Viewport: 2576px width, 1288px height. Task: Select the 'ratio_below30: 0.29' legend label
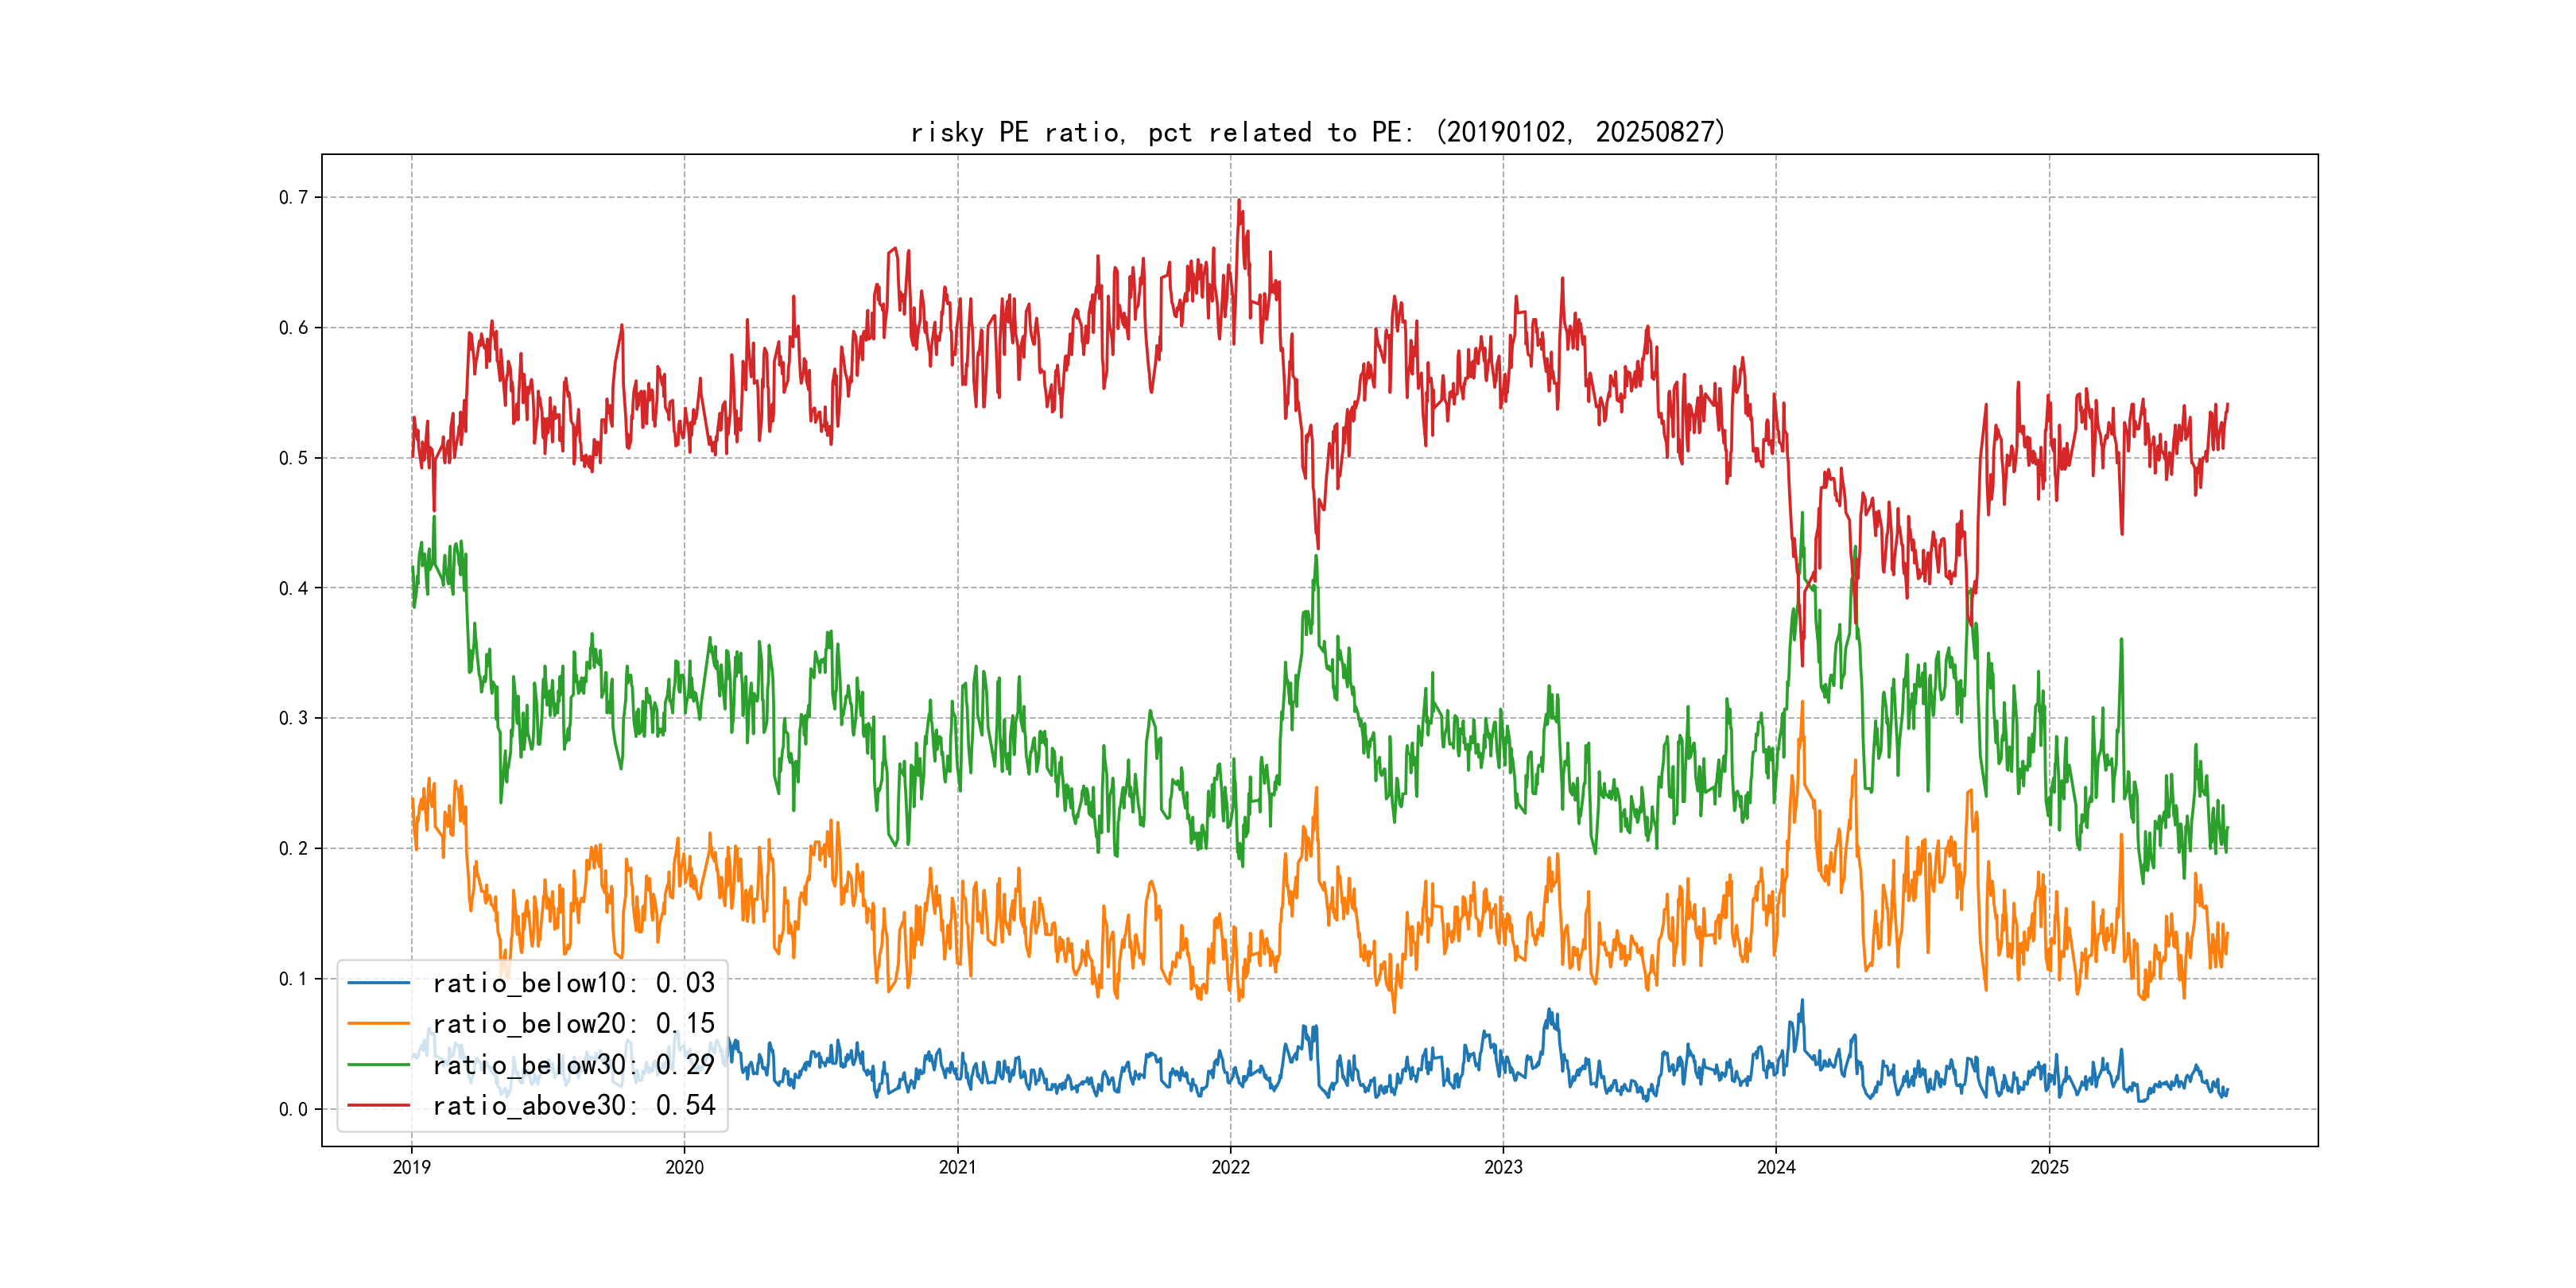tap(573, 1065)
